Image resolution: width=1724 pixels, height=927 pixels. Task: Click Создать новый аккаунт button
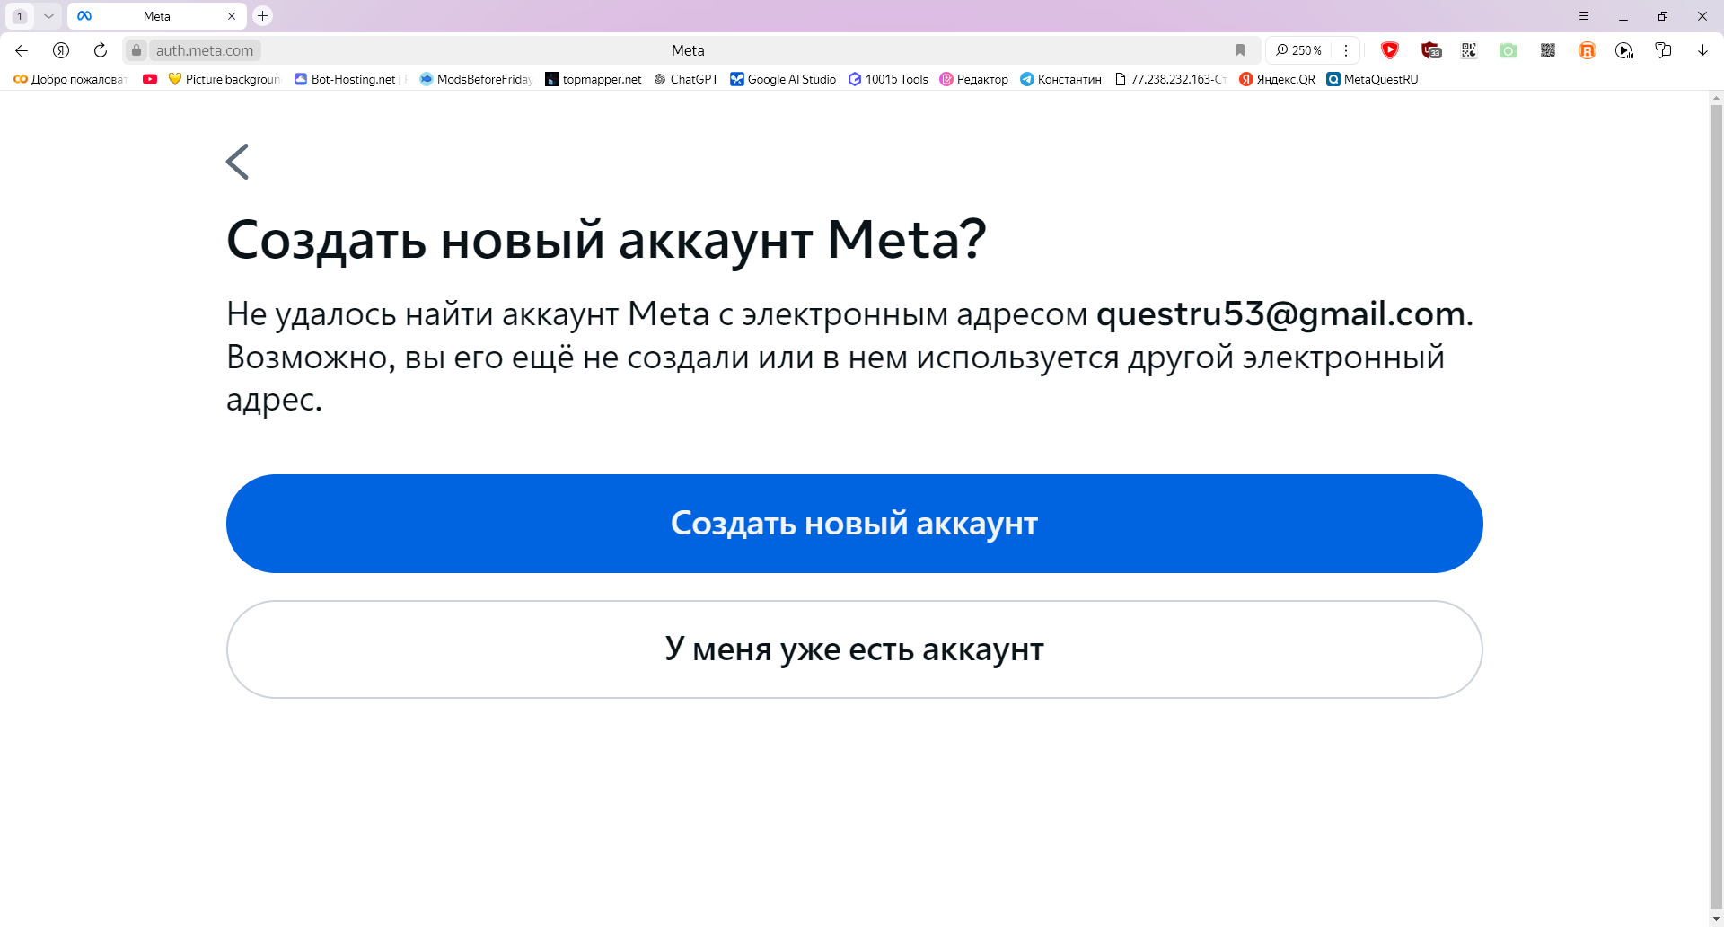coord(853,523)
